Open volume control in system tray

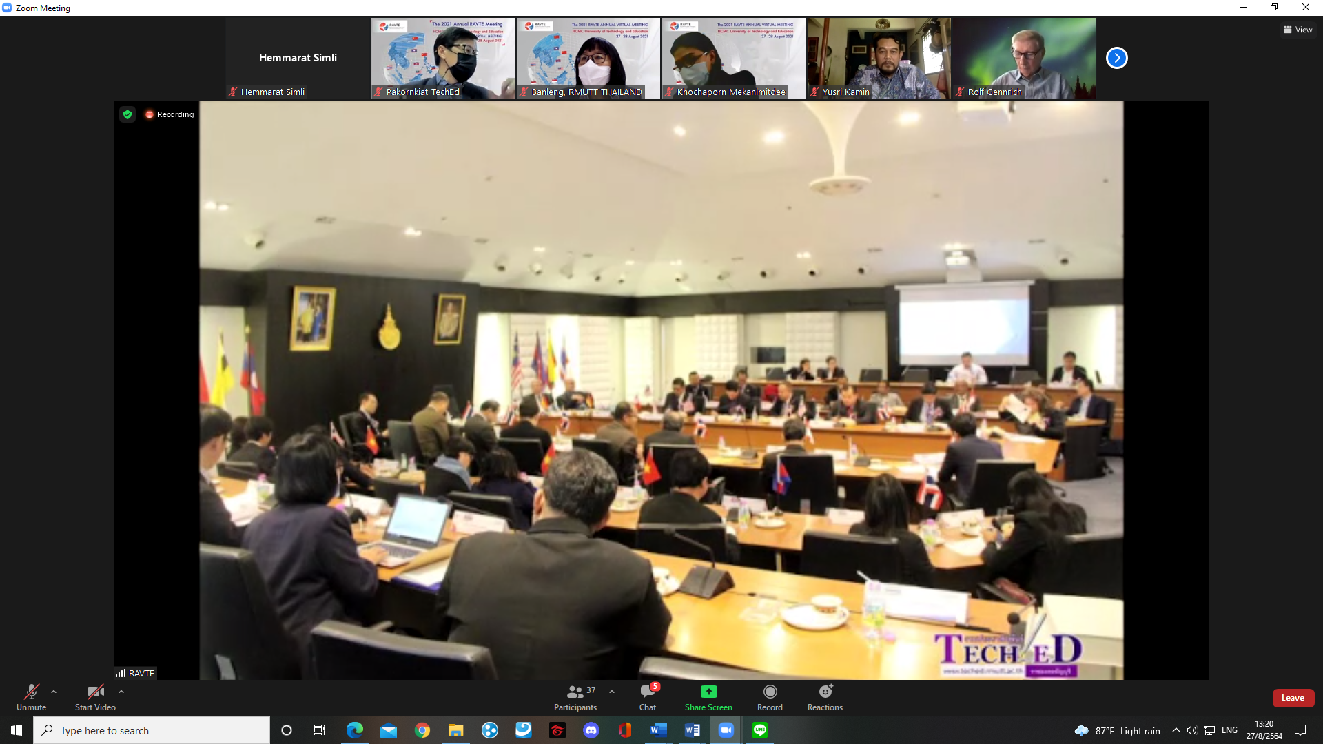click(1192, 730)
